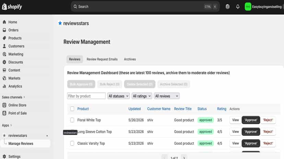Click the Bulk Reject (0) button
The image size is (284, 159).
(x=109, y=84)
